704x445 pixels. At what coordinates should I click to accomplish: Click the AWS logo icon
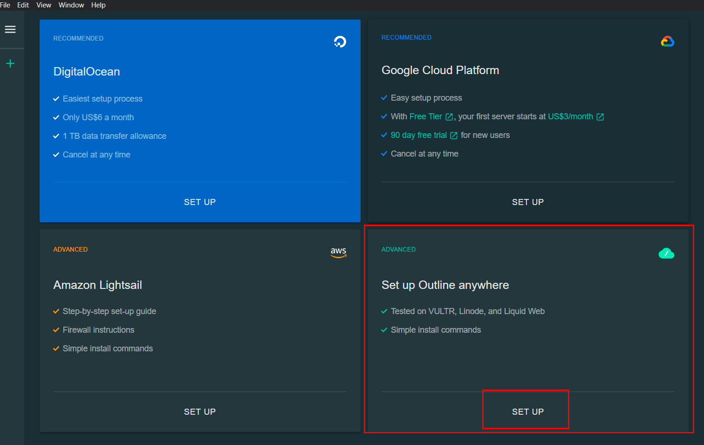[x=338, y=252]
